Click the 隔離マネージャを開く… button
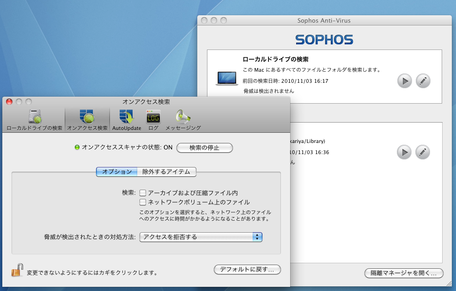Image resolution: width=456 pixels, height=291 pixels. [404, 273]
